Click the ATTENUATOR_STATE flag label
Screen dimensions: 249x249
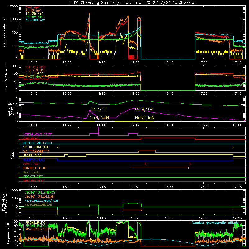[x=38, y=134]
